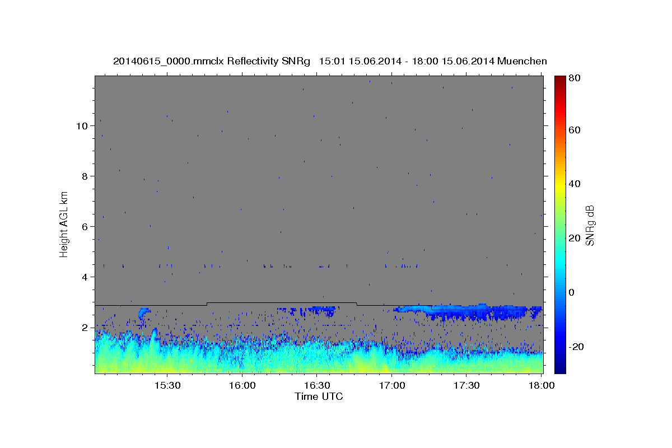The image size is (672, 448).
Task: Click the 18:00 time tick label
Action: [541, 385]
